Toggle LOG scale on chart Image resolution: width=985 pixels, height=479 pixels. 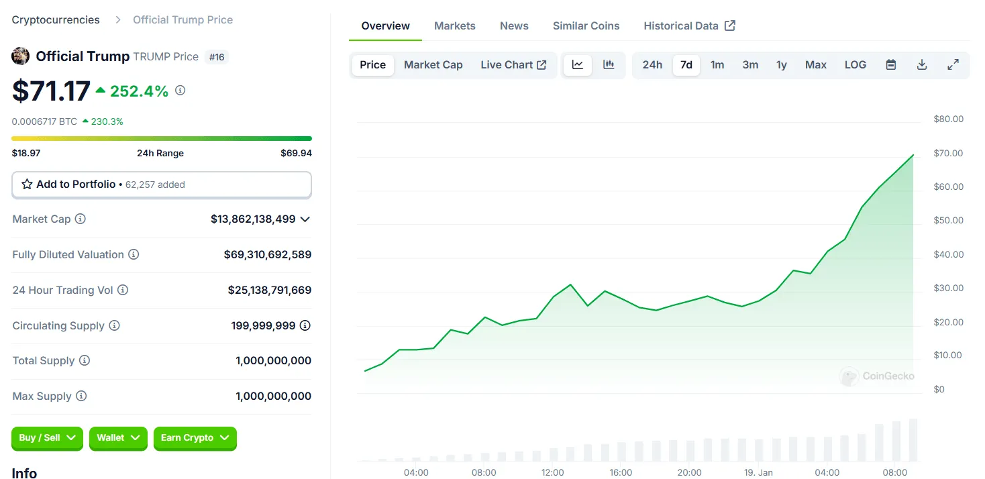[856, 65]
